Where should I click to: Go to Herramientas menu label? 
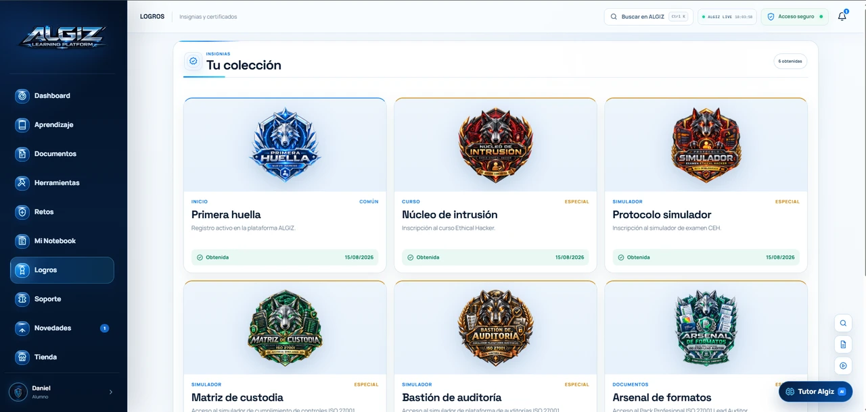tap(57, 183)
